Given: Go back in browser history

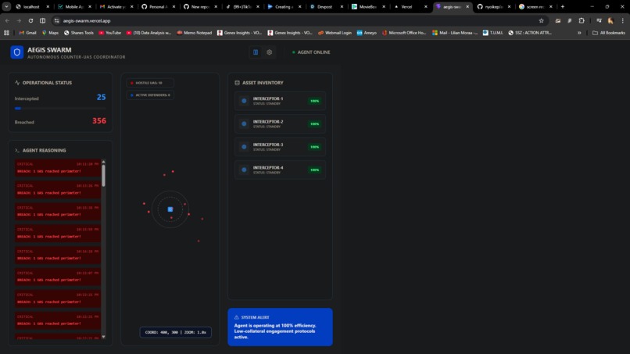Looking at the screenshot, I should [x=7, y=20].
